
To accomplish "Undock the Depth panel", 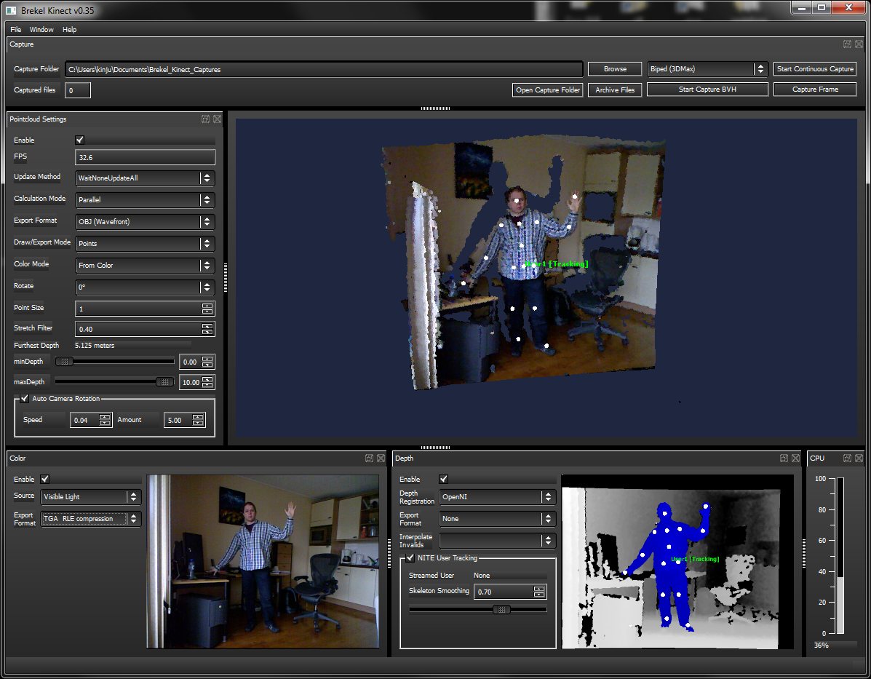I will [x=784, y=458].
